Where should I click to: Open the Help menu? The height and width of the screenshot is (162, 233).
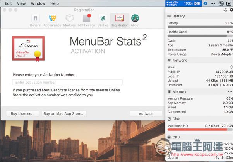pyautogui.click(x=55, y=3)
